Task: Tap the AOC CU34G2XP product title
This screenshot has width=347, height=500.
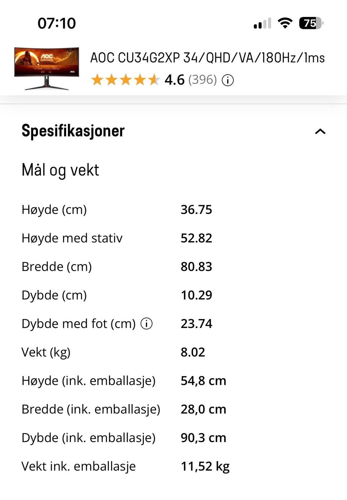Action: [x=207, y=58]
